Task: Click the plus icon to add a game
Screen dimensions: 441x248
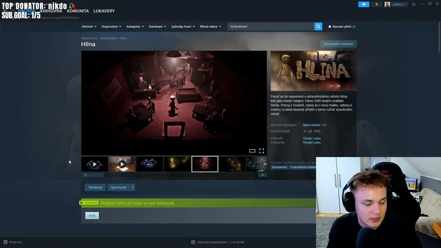Action: 5,242
